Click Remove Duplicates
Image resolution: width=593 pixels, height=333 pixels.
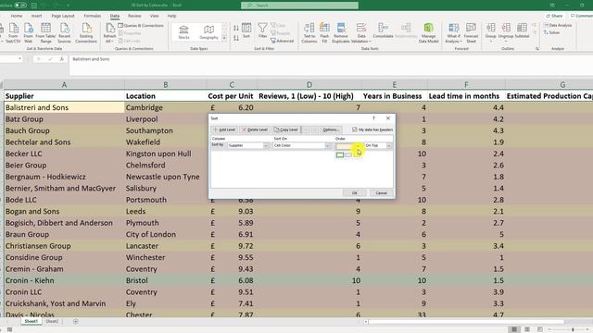coord(341,32)
